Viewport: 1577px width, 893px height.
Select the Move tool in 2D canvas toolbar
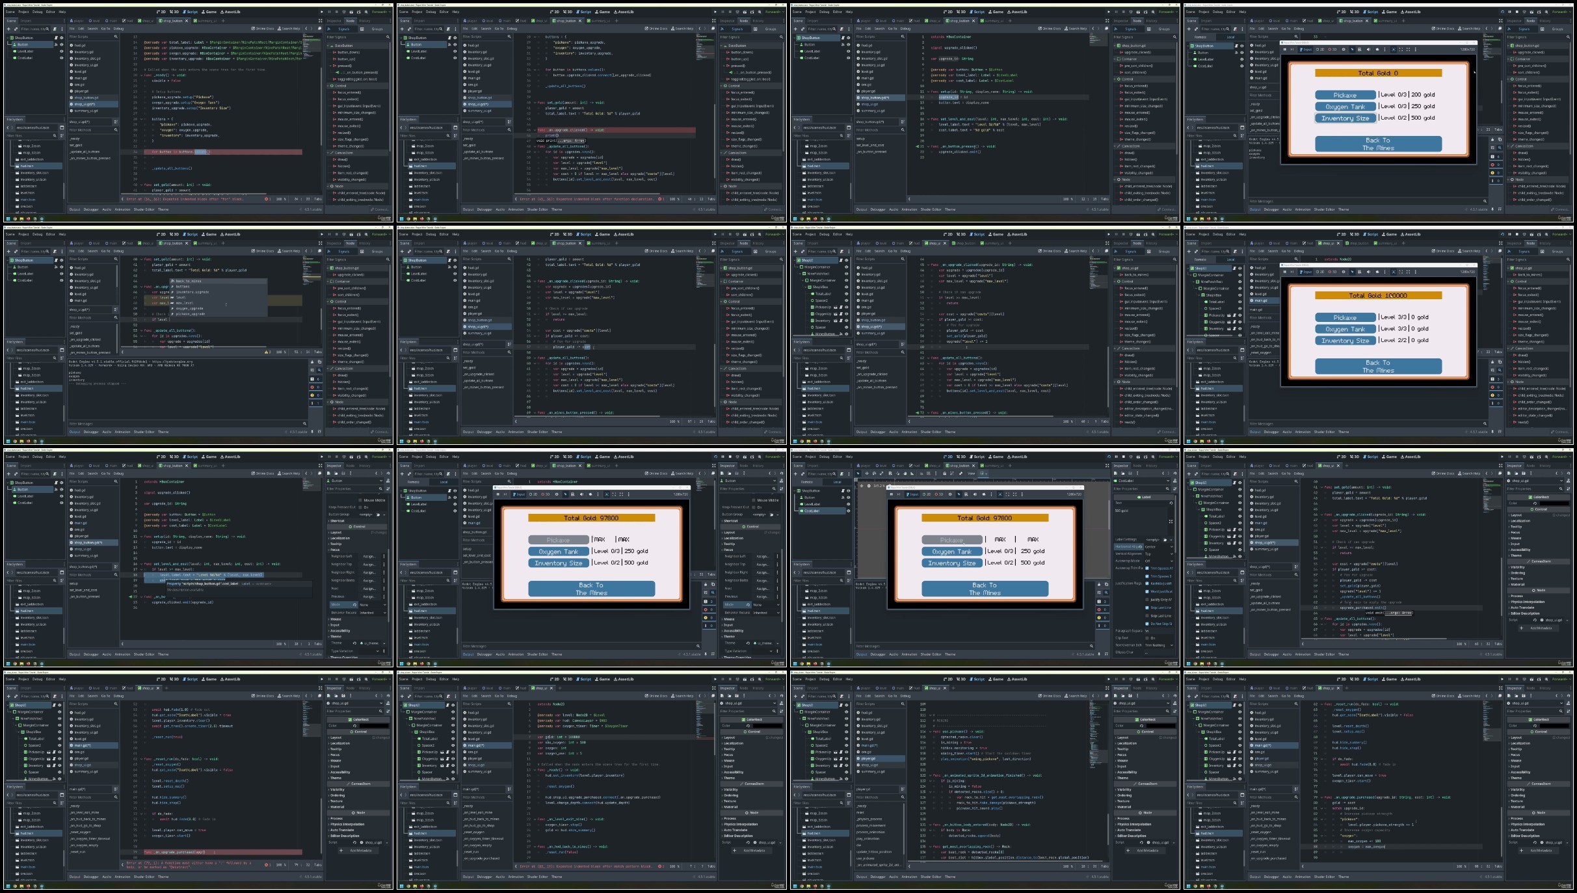[x=867, y=473]
